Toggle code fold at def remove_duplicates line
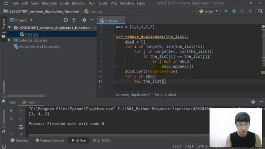The height and width of the screenshot is (149, 265). (x=114, y=37)
